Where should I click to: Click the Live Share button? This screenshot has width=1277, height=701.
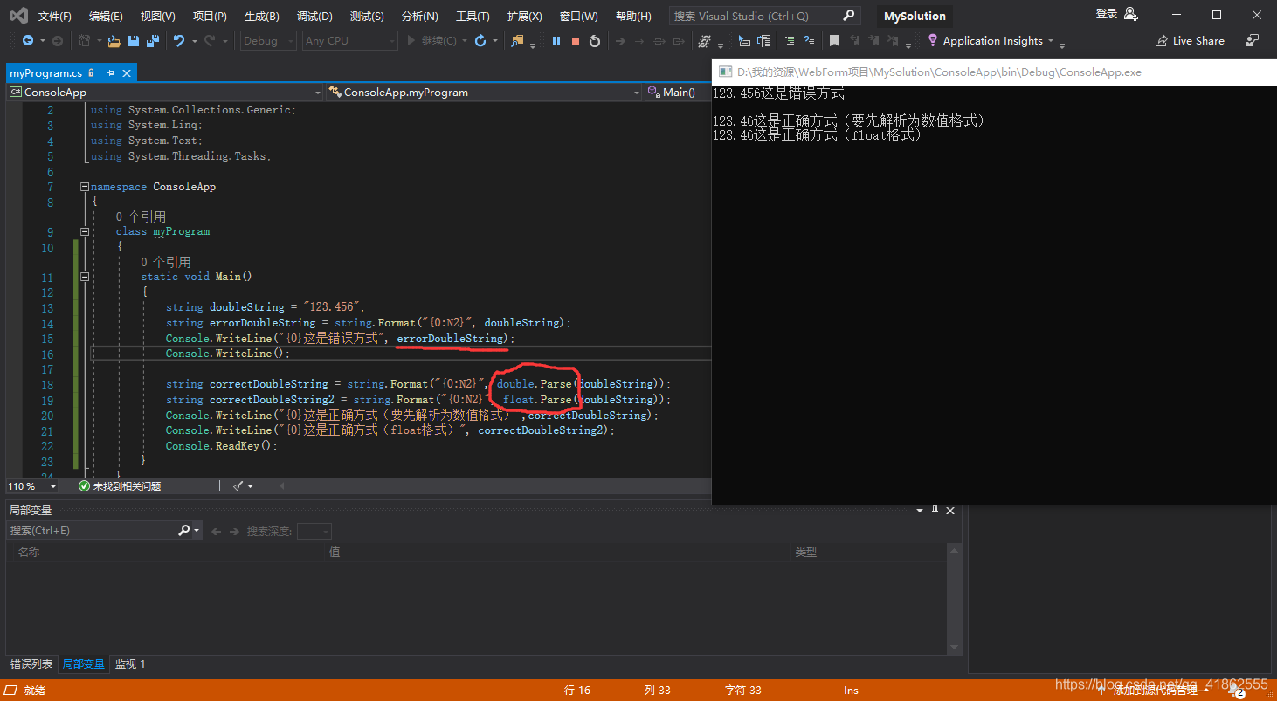click(x=1189, y=40)
